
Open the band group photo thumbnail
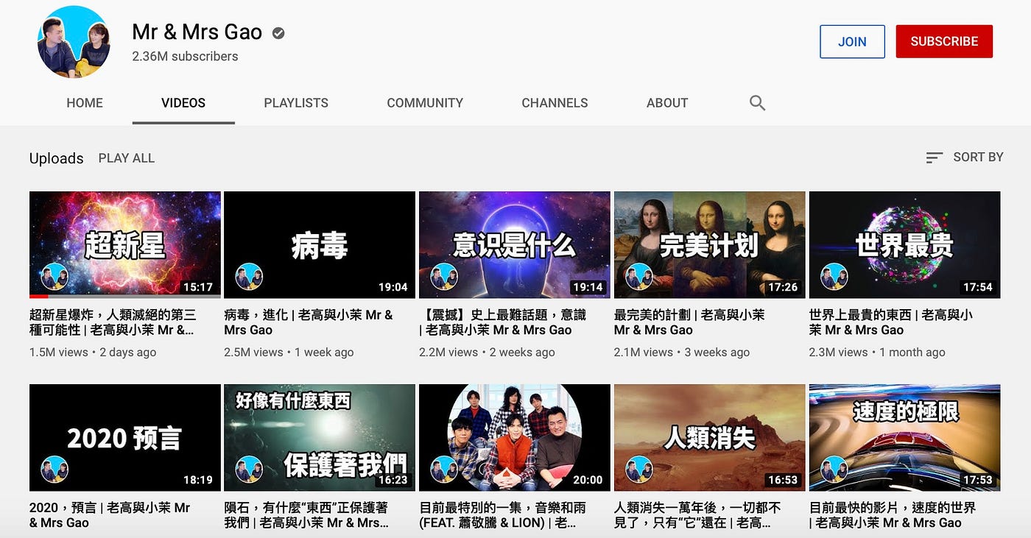[515, 438]
